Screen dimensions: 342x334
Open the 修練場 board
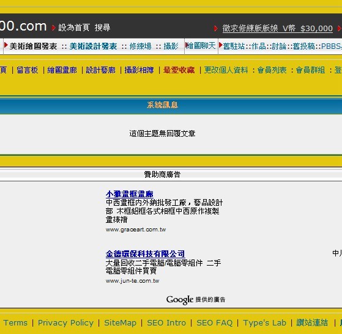(x=140, y=46)
